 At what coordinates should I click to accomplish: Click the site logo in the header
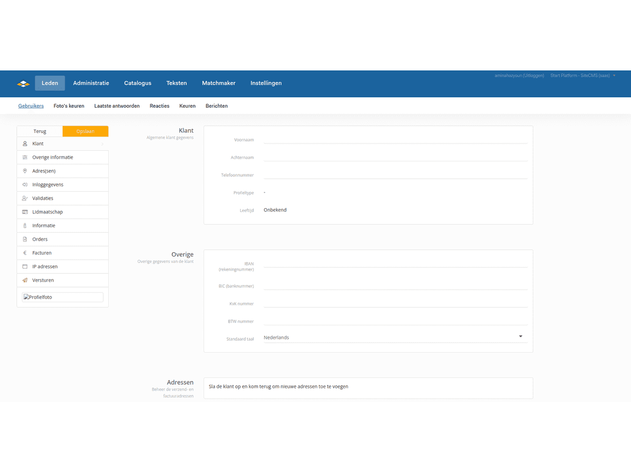(24, 83)
